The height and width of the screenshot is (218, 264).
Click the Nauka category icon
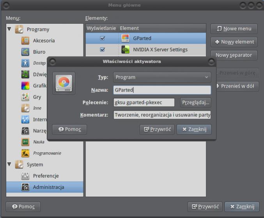(x=25, y=142)
